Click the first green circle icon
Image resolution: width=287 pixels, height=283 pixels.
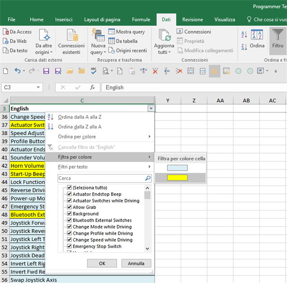[x=238, y=71]
